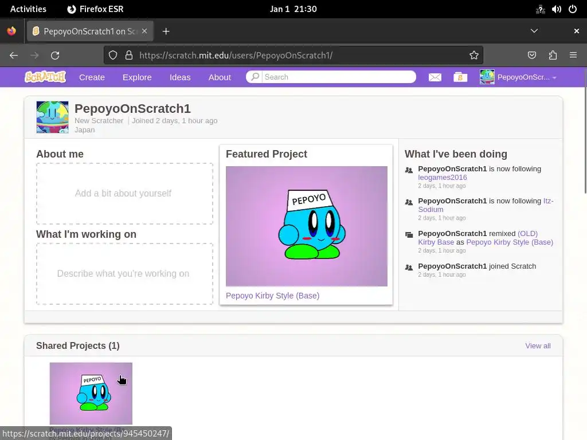Screen dimensions: 587x440
Task: Click View all shared projects
Action: (538, 345)
